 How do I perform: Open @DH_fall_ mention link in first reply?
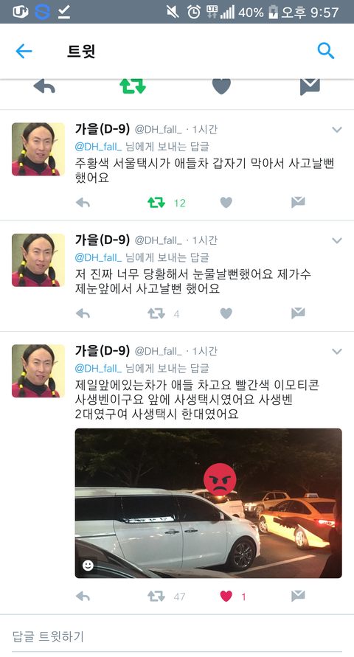tap(98, 147)
